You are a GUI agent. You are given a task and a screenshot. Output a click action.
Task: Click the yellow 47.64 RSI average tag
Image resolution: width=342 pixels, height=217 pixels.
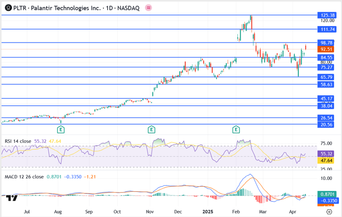pyautogui.click(x=326, y=161)
